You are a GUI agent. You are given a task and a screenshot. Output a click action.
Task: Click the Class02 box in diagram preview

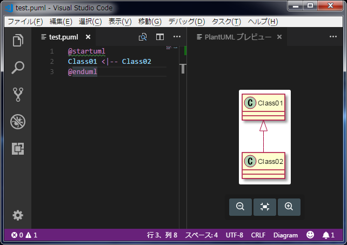tap(263, 165)
